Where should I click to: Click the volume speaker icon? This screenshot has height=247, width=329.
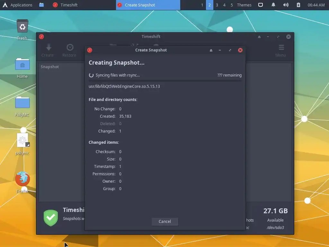click(286, 5)
